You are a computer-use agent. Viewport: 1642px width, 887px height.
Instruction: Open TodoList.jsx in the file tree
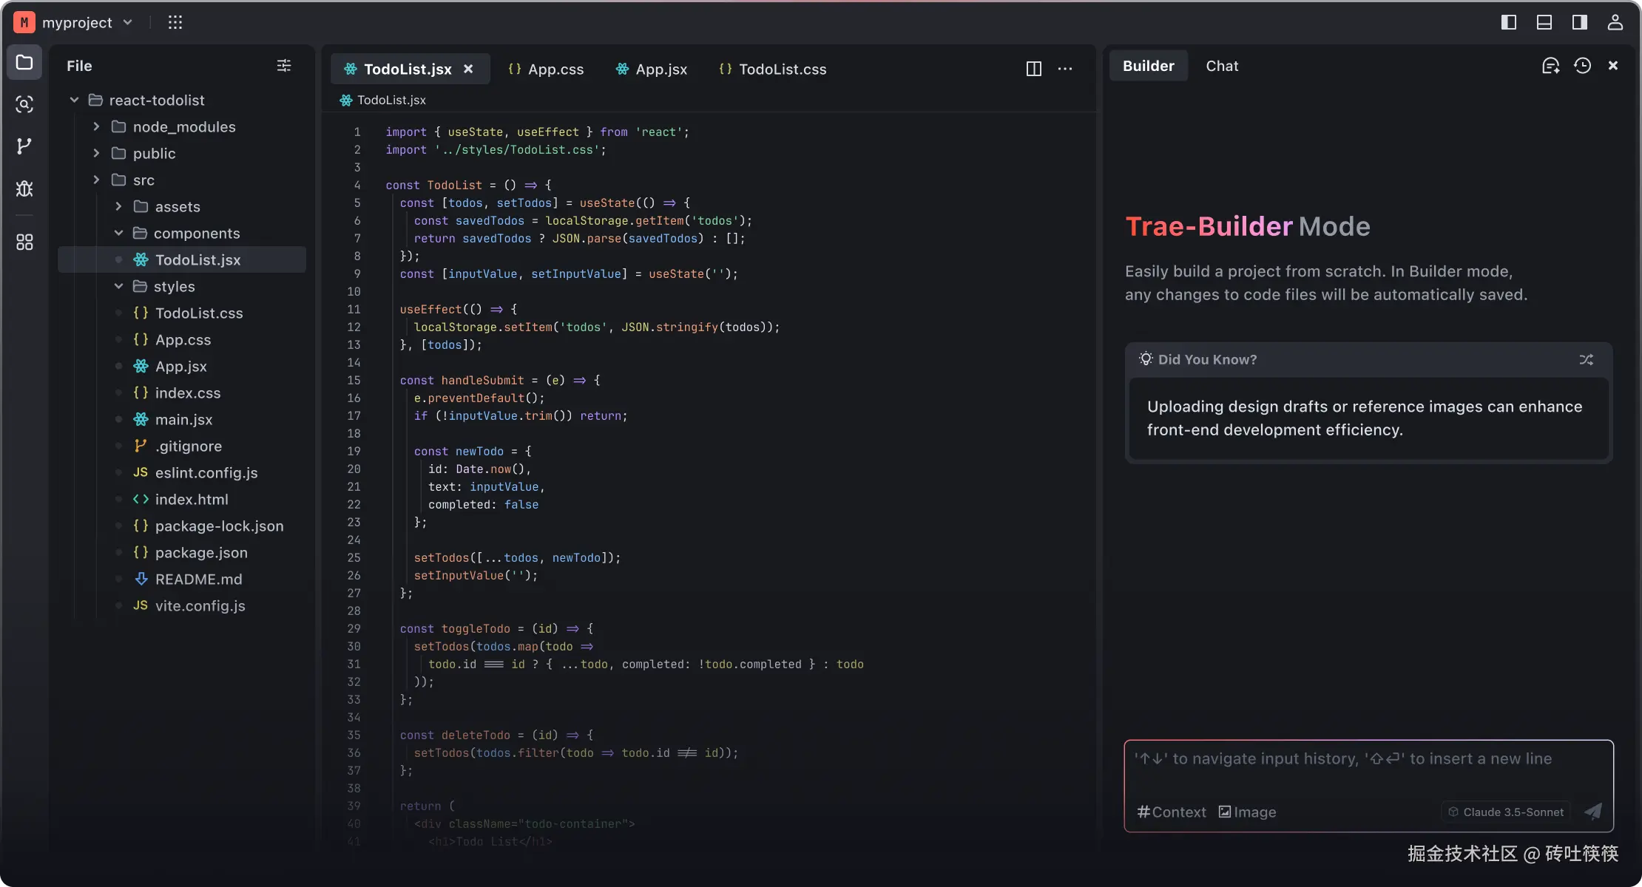tap(182, 259)
